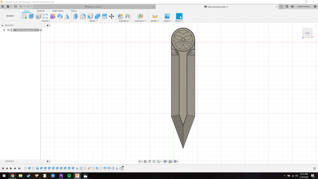Click the Create Sketch tool icon
The image size is (318, 179).
24,16
